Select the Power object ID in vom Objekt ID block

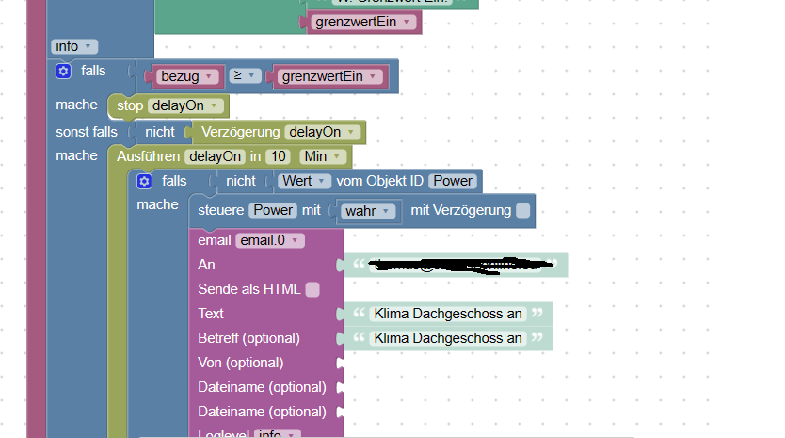click(453, 181)
